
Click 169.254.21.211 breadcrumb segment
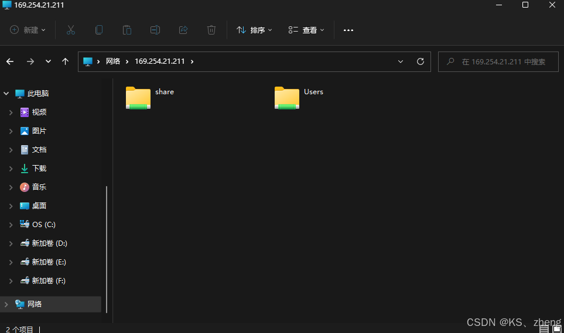160,61
